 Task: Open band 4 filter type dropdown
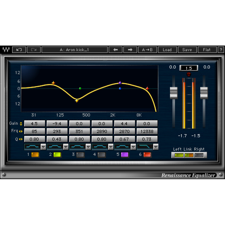pos(111,147)
